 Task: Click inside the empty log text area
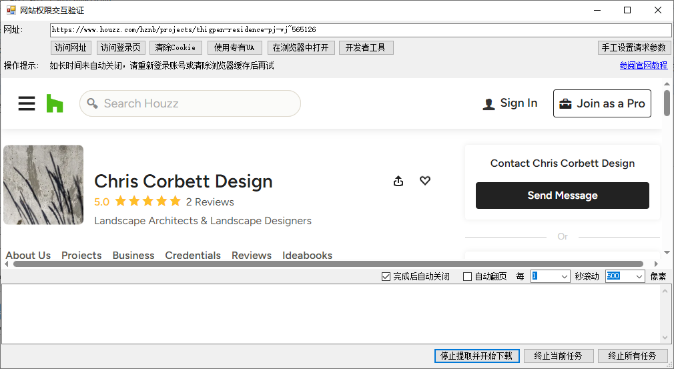(x=331, y=314)
